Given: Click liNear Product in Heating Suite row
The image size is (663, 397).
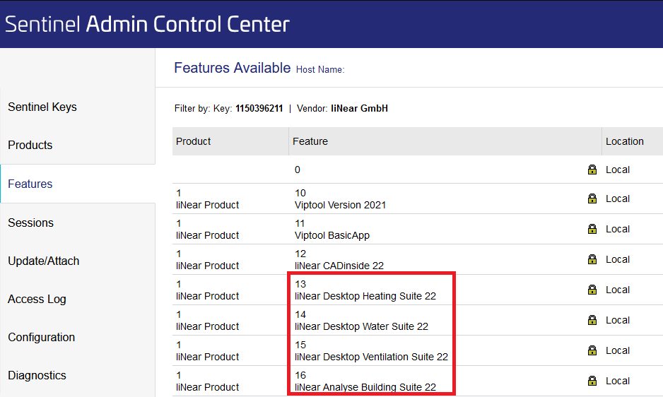Looking at the screenshot, I should click(207, 297).
